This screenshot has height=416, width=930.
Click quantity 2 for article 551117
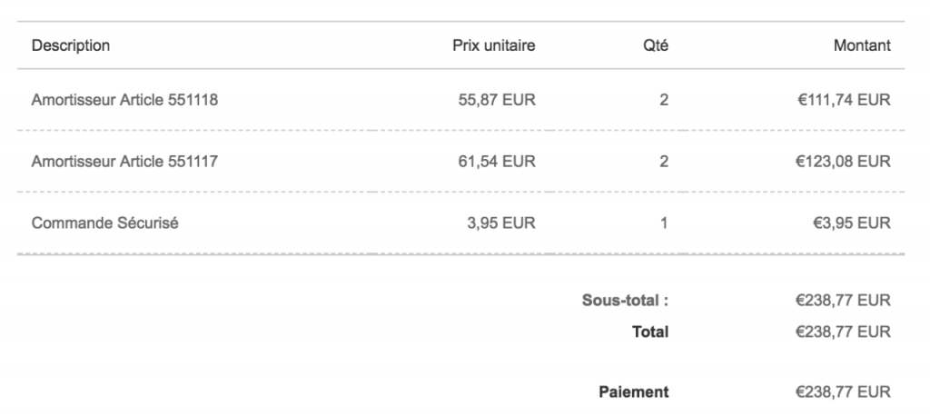tap(664, 162)
